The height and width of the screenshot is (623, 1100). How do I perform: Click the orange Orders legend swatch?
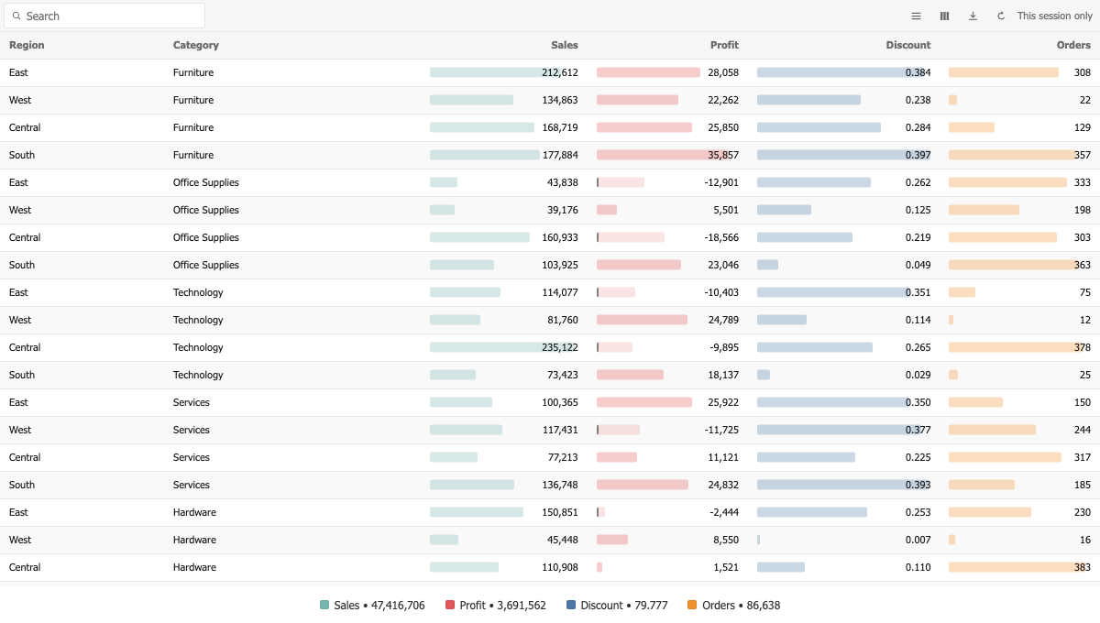click(x=692, y=605)
